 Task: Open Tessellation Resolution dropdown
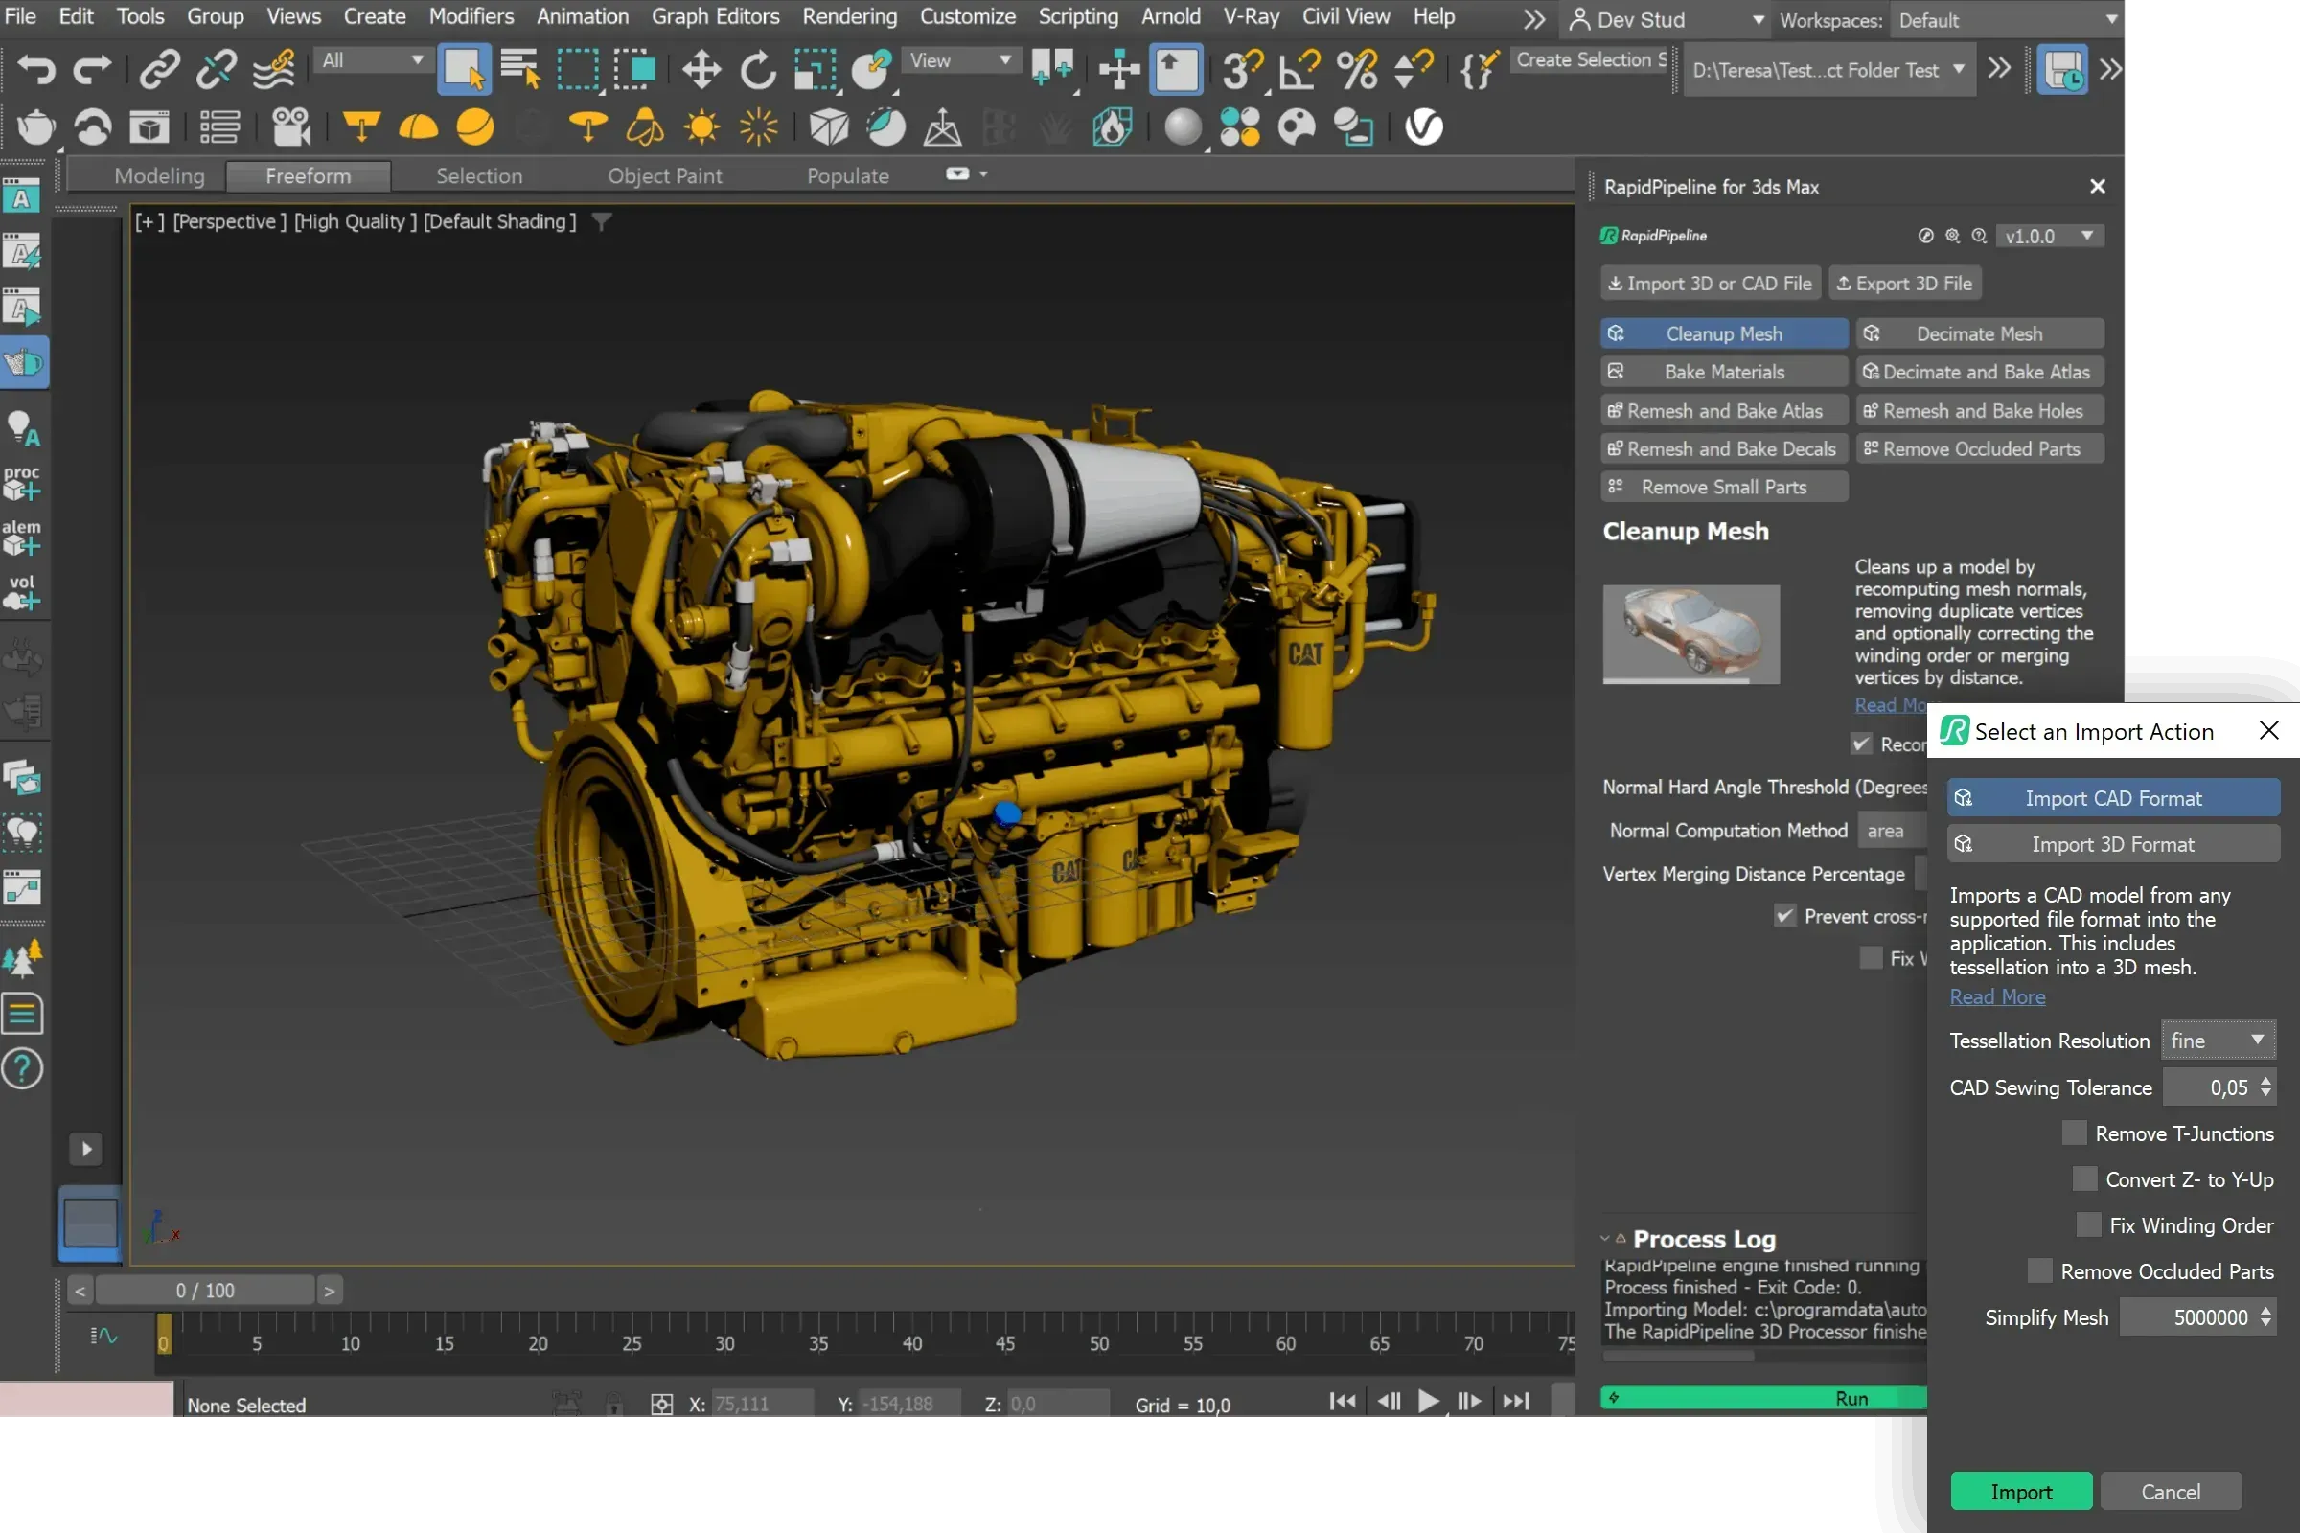click(2218, 1041)
